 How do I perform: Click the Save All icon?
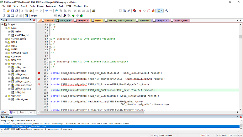[17, 11]
